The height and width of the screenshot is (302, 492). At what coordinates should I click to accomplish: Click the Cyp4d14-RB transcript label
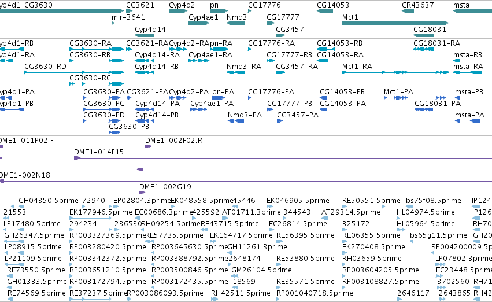(x=157, y=66)
